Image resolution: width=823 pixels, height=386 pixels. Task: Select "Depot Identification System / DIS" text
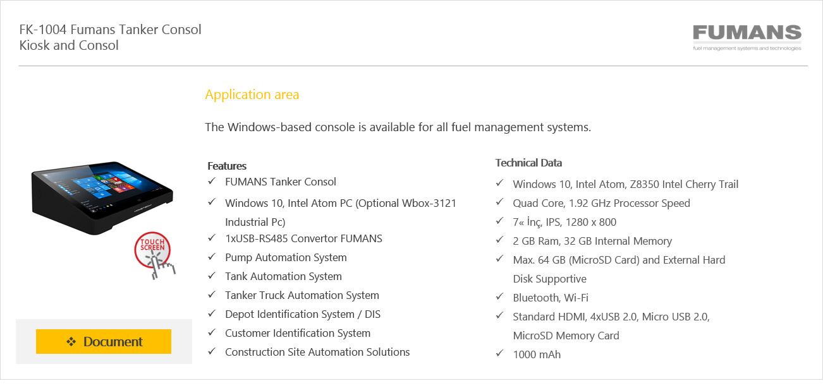coord(303,314)
